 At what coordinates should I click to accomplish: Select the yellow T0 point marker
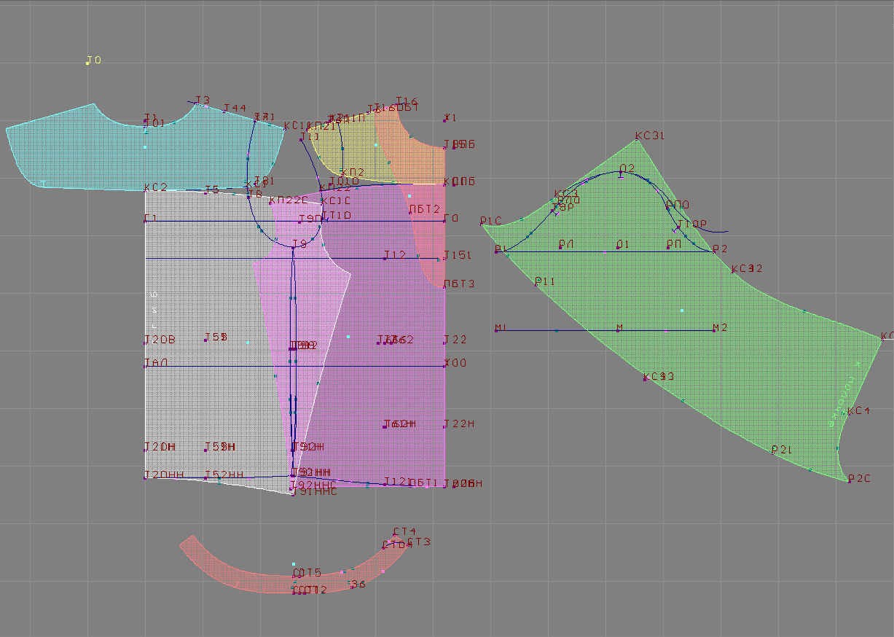[x=87, y=63]
